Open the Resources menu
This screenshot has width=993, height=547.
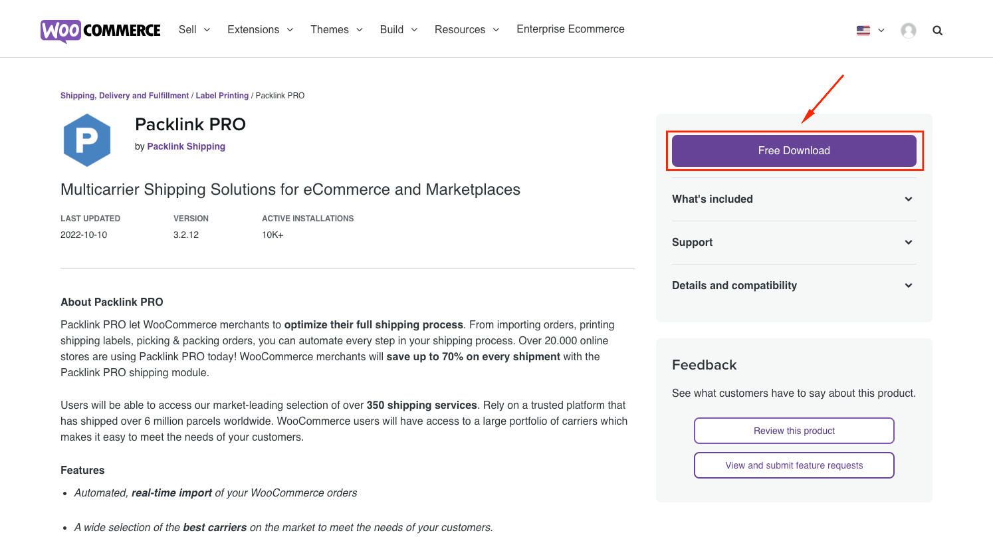(460, 29)
